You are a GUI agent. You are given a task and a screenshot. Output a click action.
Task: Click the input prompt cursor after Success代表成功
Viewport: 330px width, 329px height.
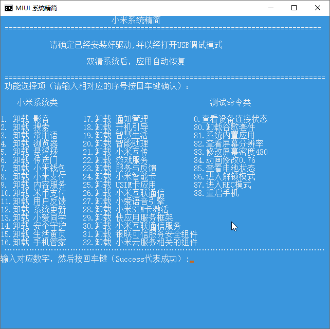coord(192,259)
